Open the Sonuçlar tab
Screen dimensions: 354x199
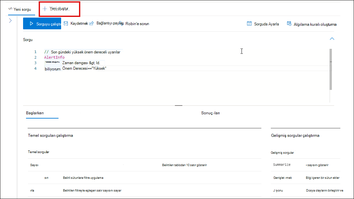point(210,113)
